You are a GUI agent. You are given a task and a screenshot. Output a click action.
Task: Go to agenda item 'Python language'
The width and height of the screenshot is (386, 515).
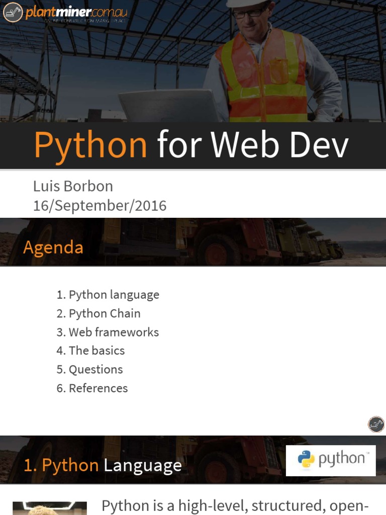click(x=108, y=295)
